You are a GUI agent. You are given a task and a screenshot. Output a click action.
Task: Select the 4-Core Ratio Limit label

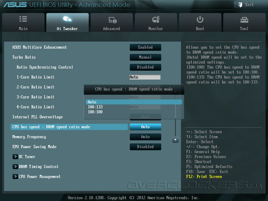(35, 107)
